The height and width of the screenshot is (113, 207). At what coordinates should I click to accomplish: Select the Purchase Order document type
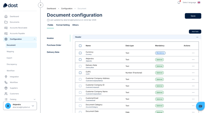[54, 45]
